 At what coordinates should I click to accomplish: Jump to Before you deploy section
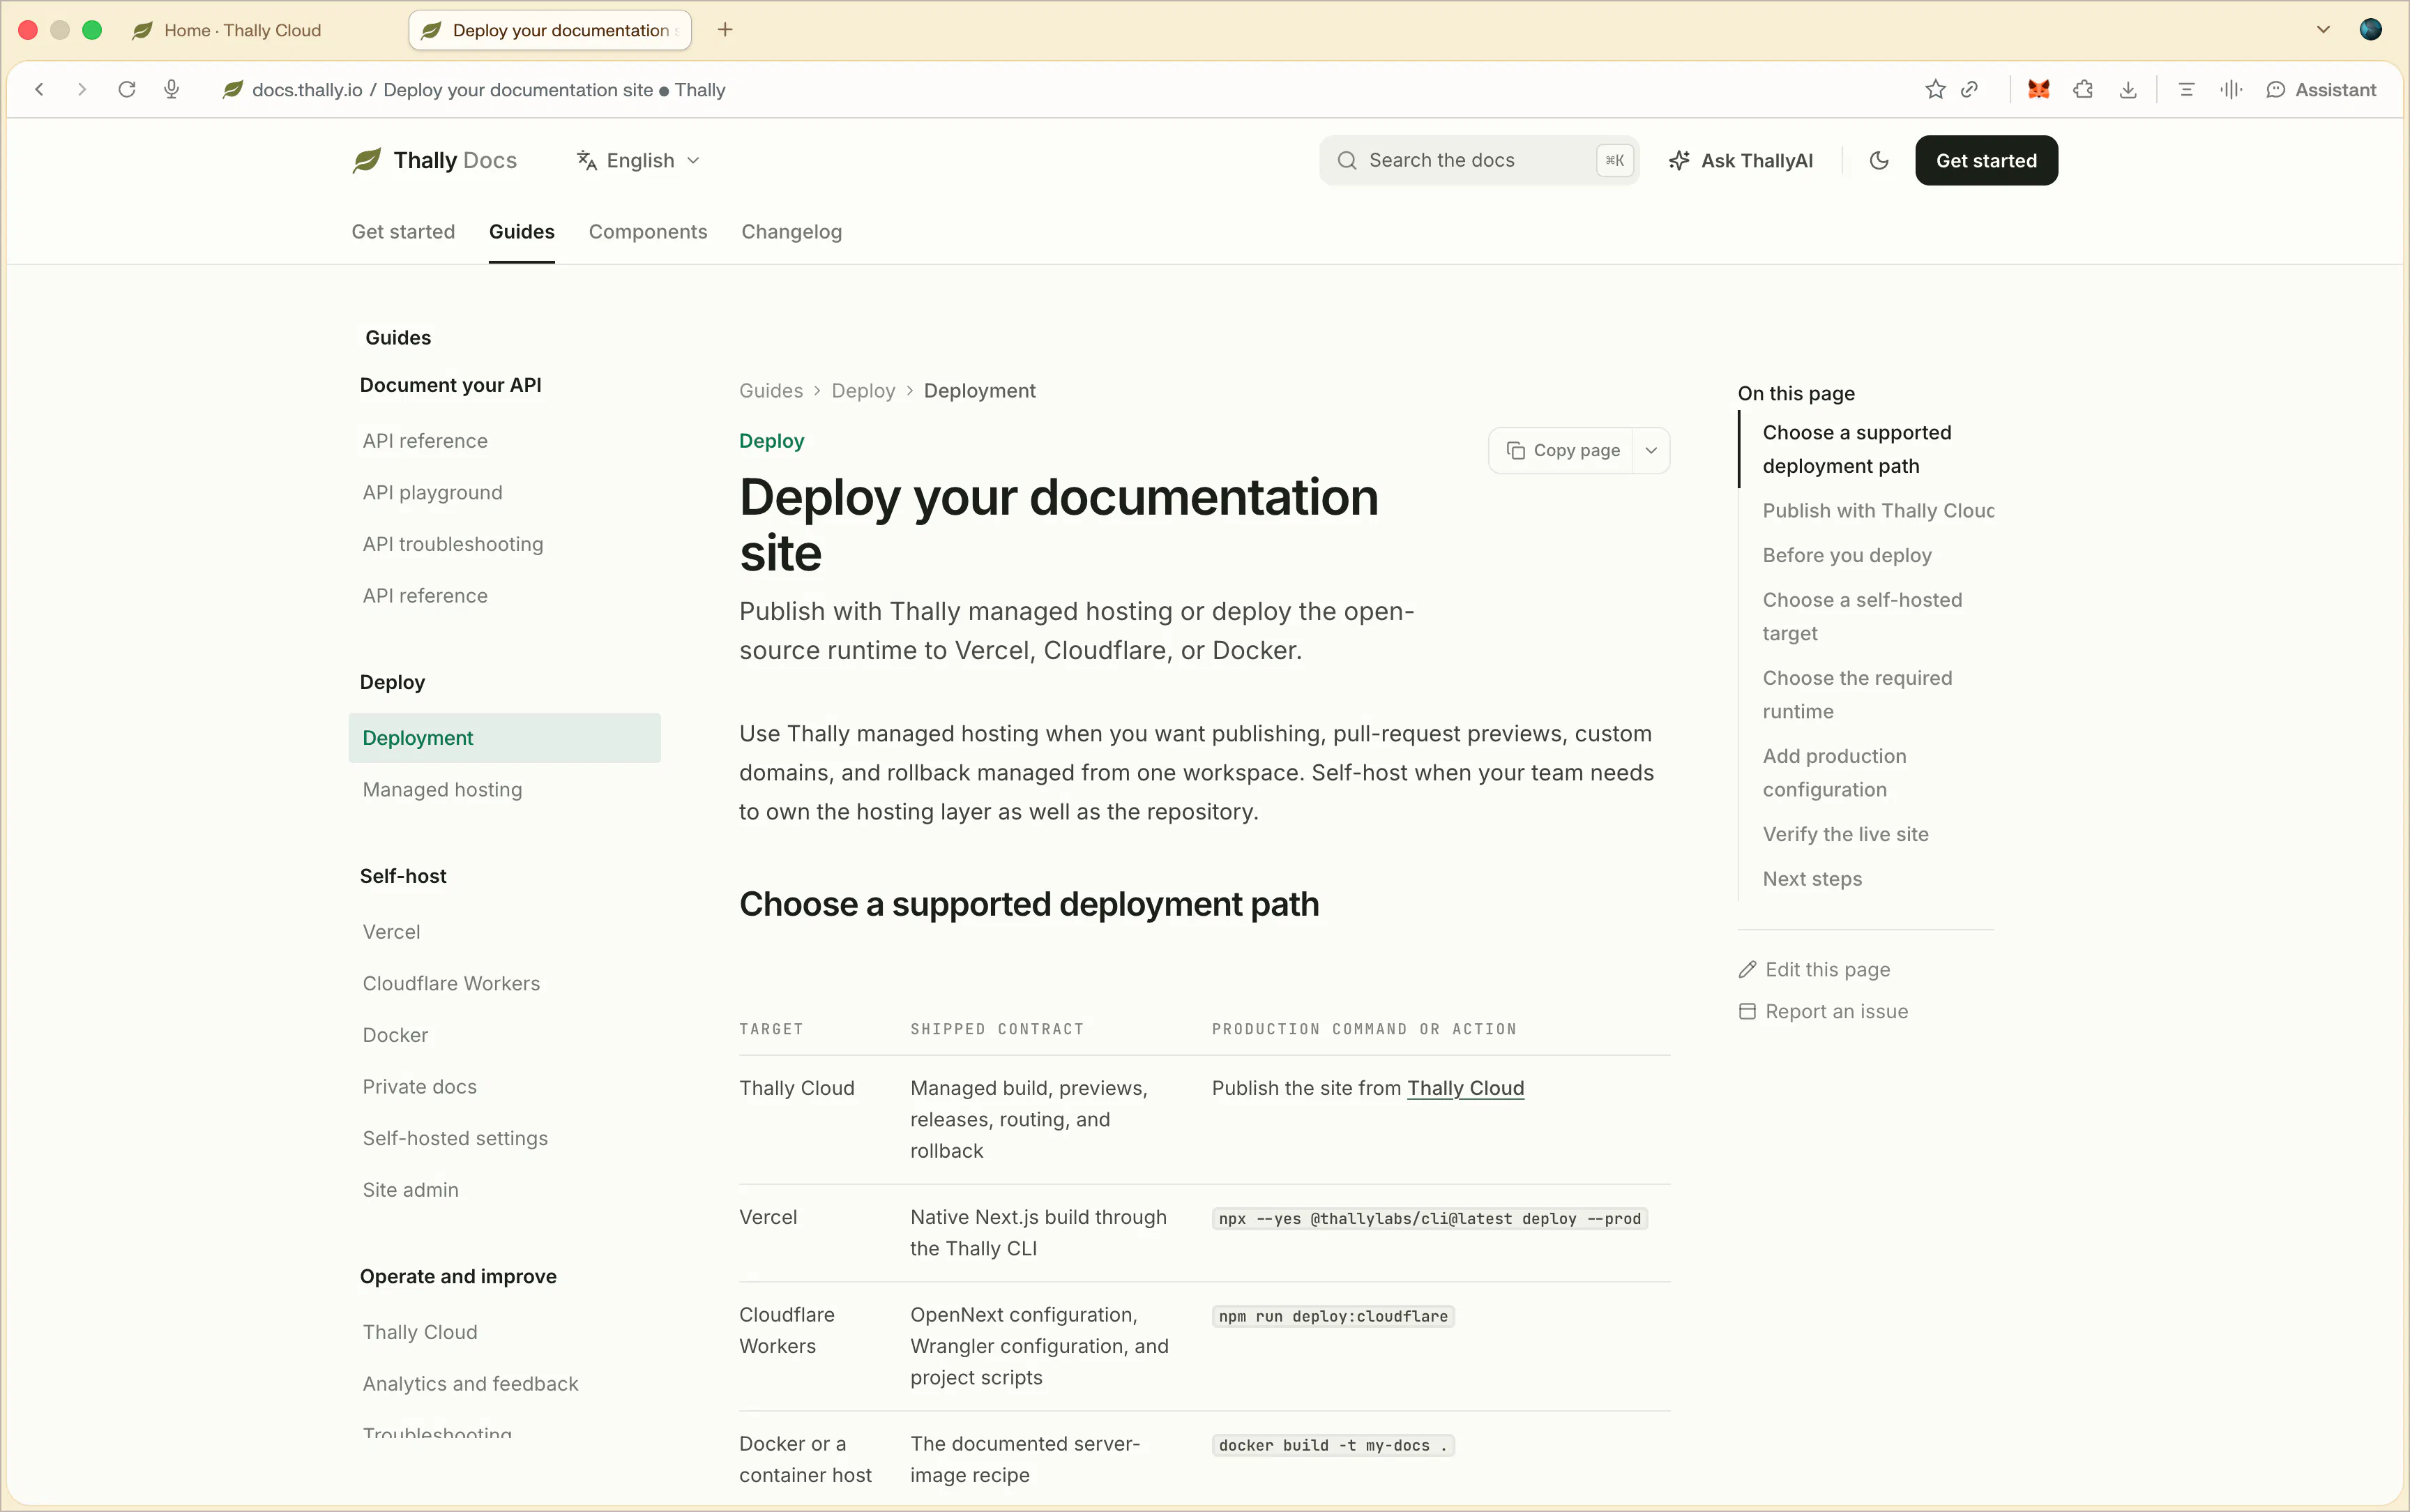pyautogui.click(x=1847, y=555)
